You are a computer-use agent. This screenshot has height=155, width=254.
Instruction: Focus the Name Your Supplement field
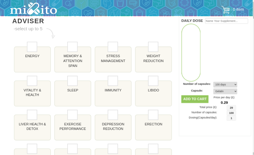coord(226,21)
